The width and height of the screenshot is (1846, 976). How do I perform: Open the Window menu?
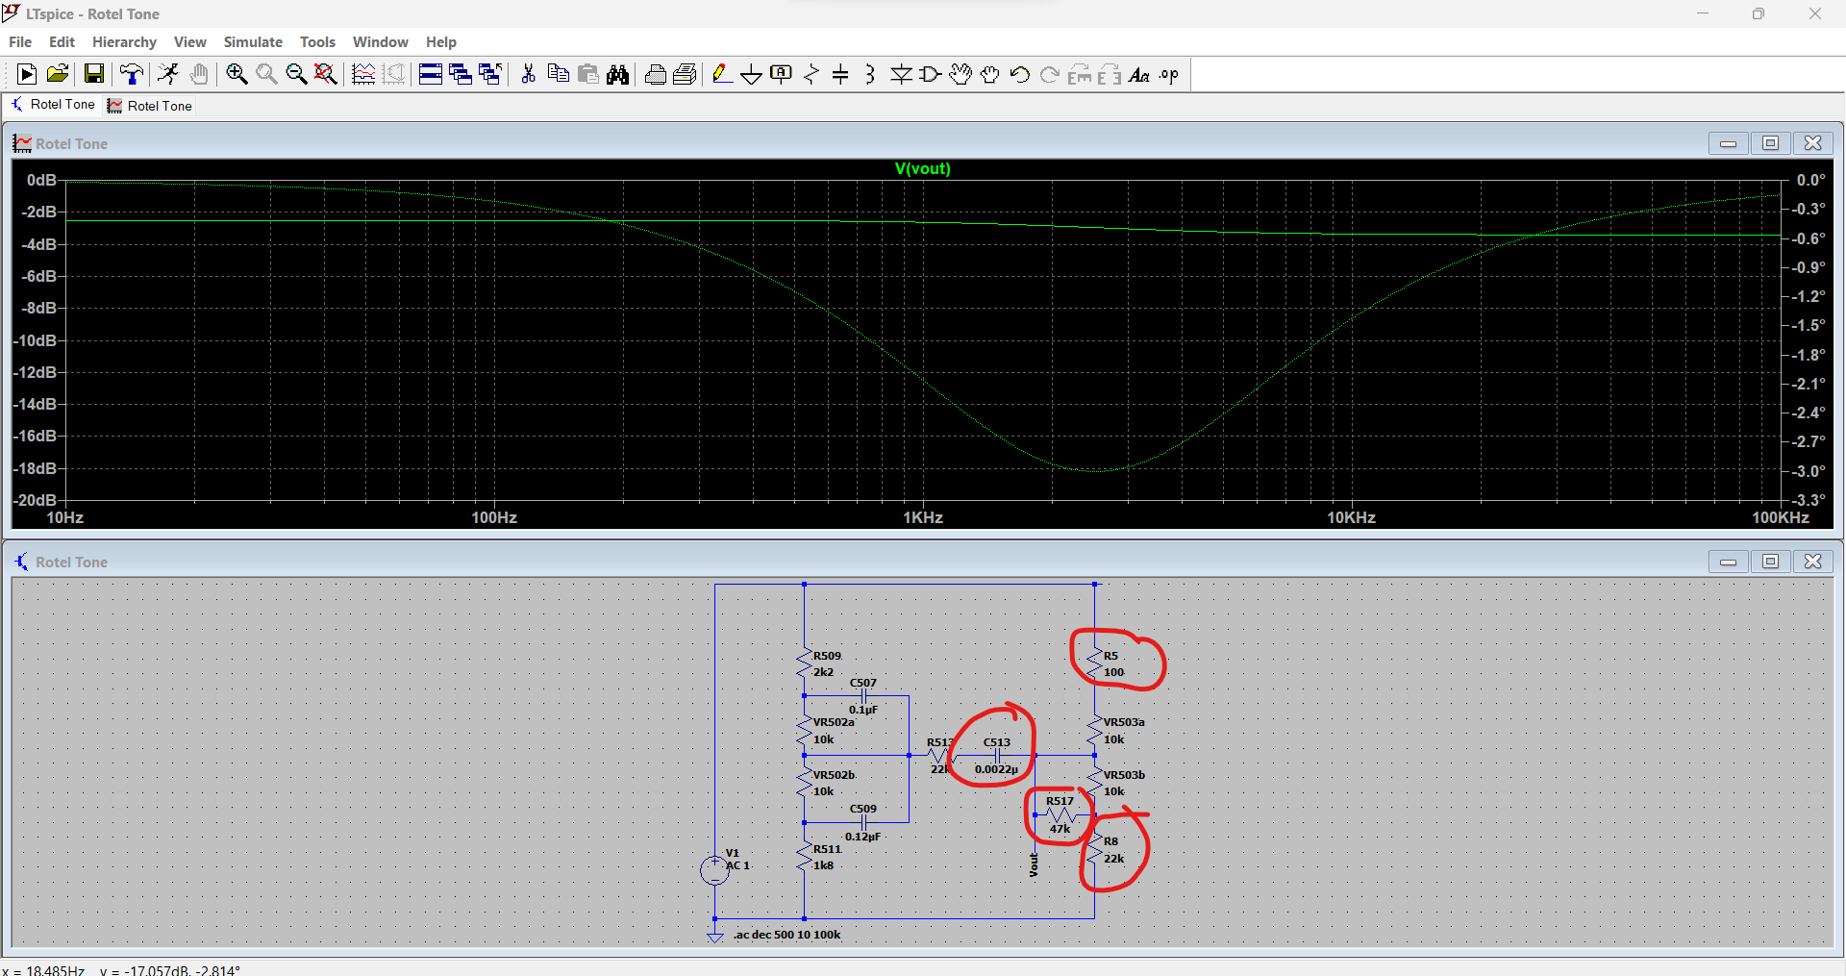(x=381, y=42)
